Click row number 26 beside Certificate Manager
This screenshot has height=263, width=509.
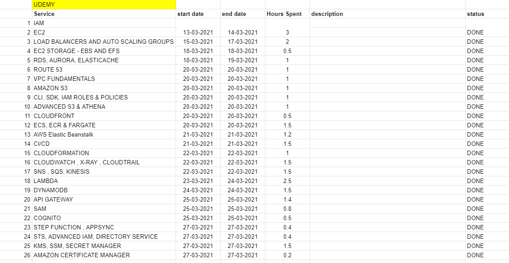[16, 255]
